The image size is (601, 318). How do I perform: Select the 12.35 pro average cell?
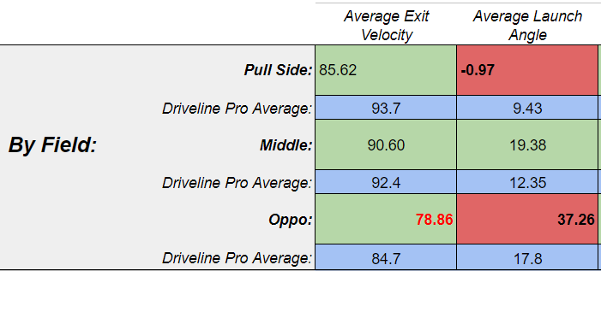527,182
